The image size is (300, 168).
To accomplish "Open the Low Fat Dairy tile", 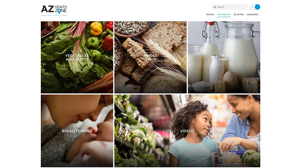I will [x=224, y=57].
